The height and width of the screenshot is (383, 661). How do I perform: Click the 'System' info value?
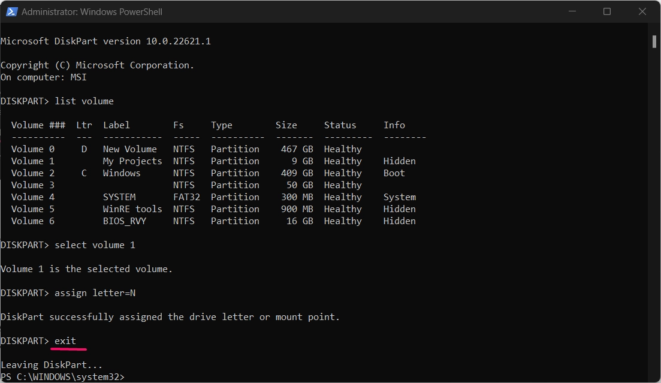[x=400, y=197]
